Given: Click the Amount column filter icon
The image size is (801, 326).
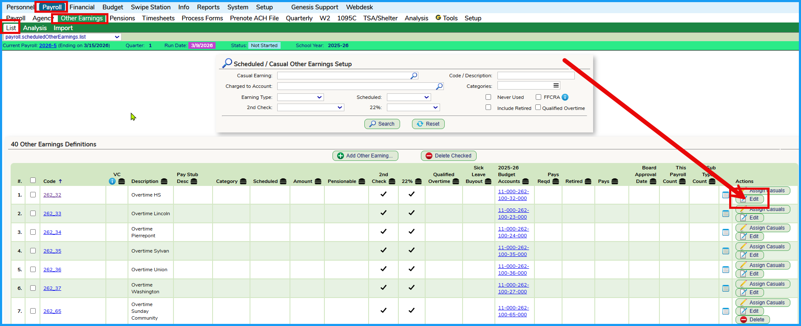Looking at the screenshot, I should click(318, 181).
